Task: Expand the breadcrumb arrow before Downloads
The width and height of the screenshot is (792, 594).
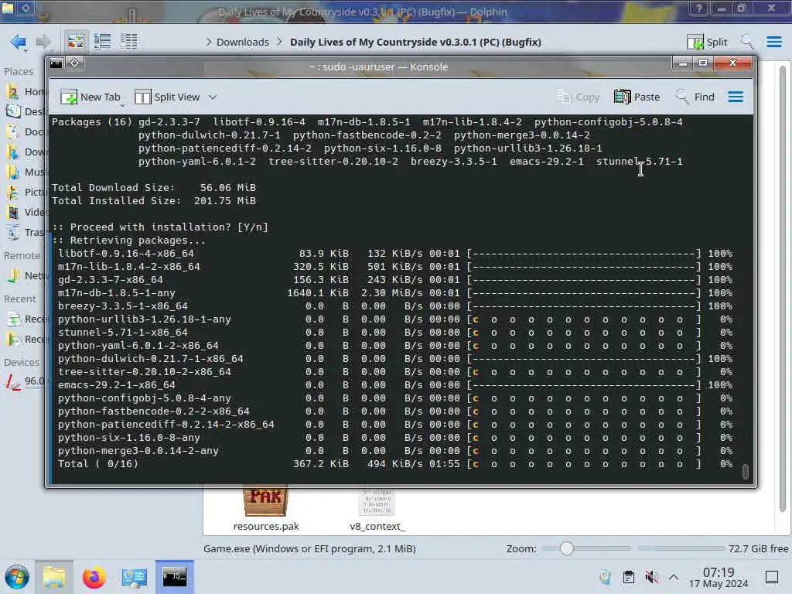Action: coord(209,42)
